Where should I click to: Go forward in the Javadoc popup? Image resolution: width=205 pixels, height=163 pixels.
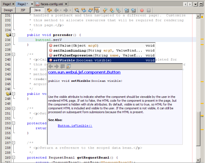pos(56,66)
